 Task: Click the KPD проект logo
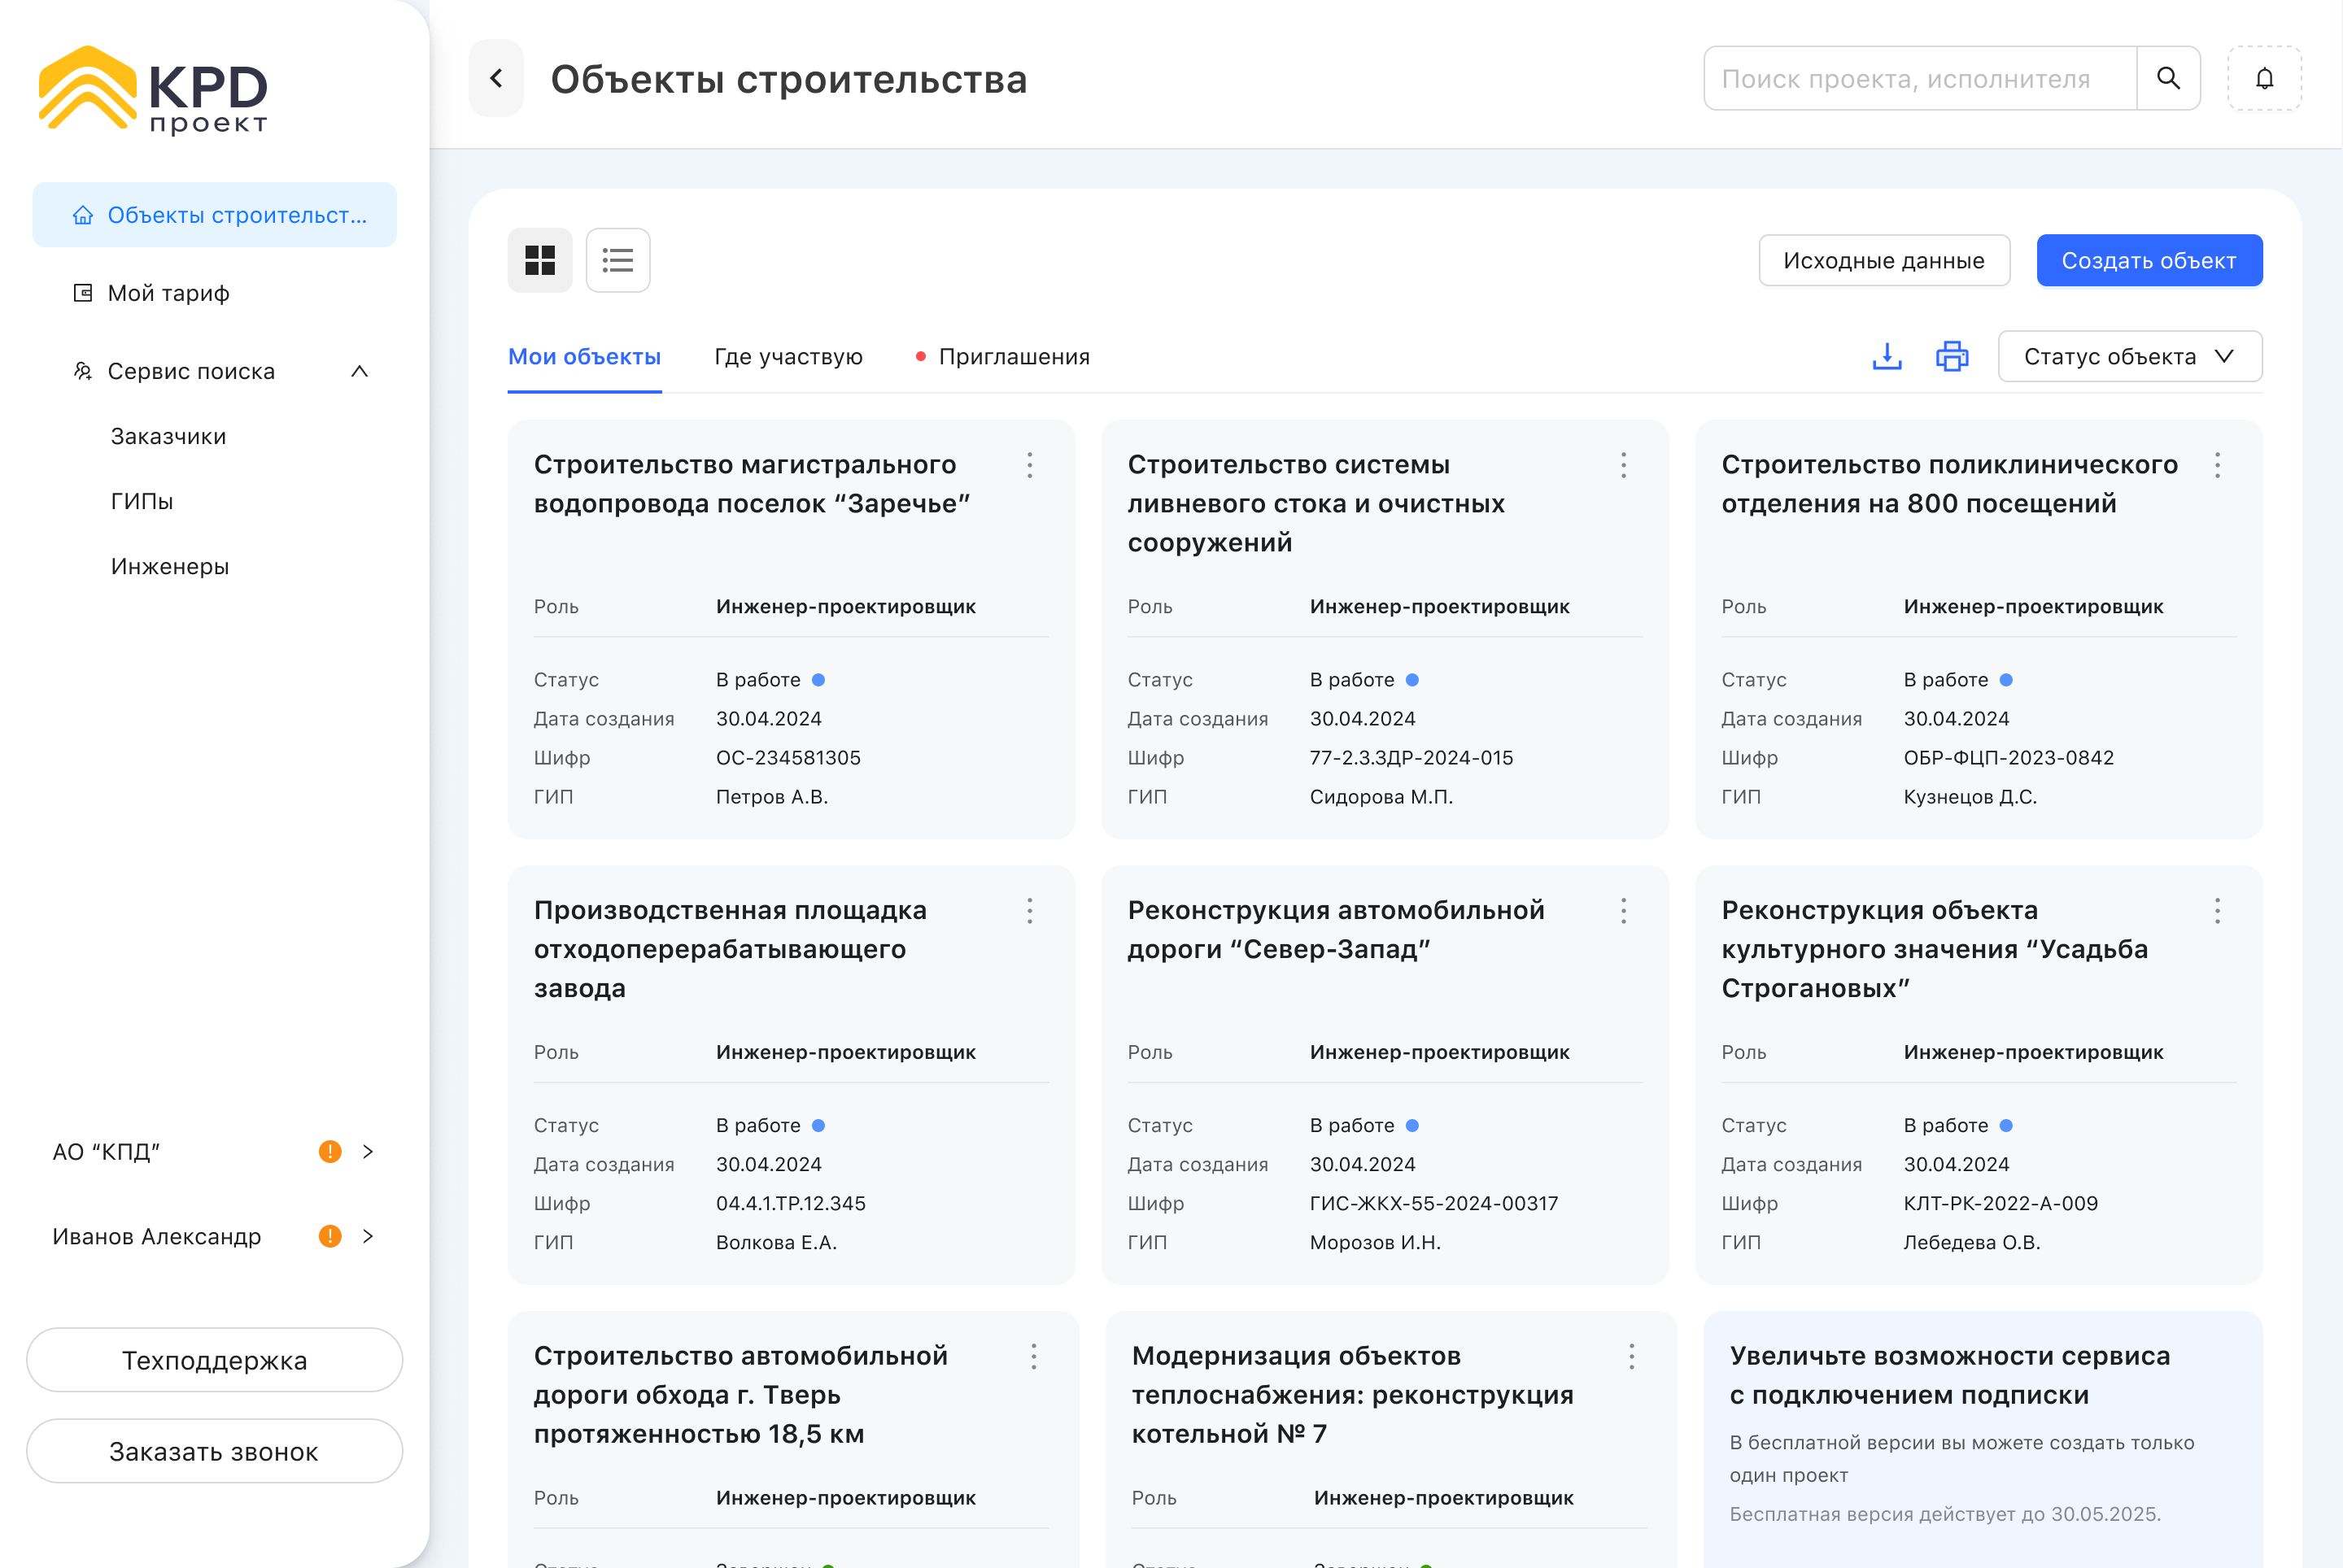[x=153, y=90]
